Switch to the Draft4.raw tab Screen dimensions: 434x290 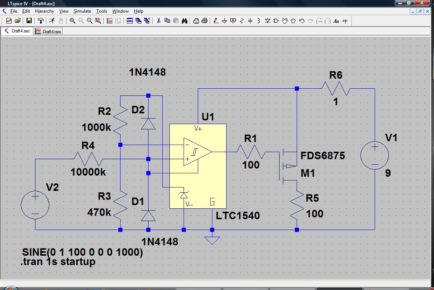click(x=48, y=32)
